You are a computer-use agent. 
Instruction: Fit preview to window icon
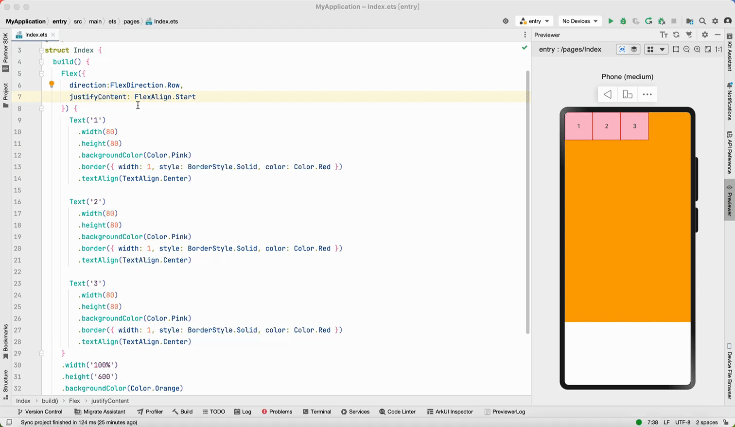click(708, 50)
